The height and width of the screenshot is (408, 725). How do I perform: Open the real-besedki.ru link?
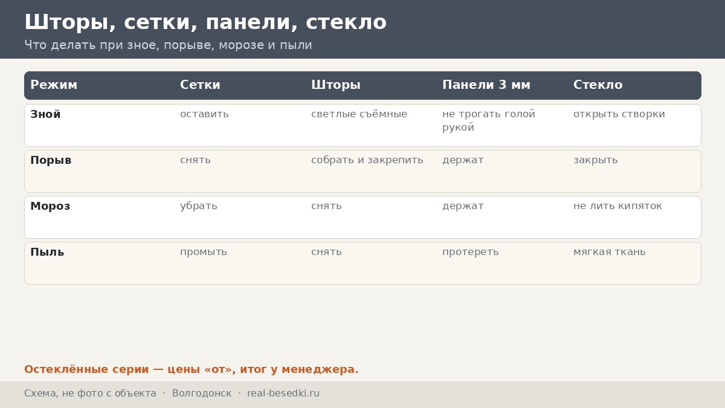click(283, 393)
